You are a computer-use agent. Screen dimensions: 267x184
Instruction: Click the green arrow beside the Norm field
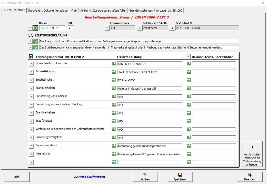(x=35, y=28)
